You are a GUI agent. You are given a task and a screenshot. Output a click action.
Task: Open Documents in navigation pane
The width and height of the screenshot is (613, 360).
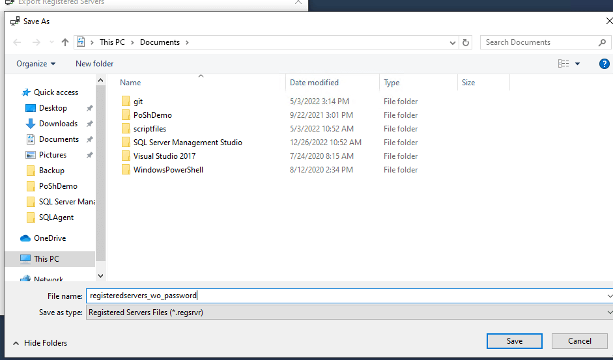pos(59,139)
